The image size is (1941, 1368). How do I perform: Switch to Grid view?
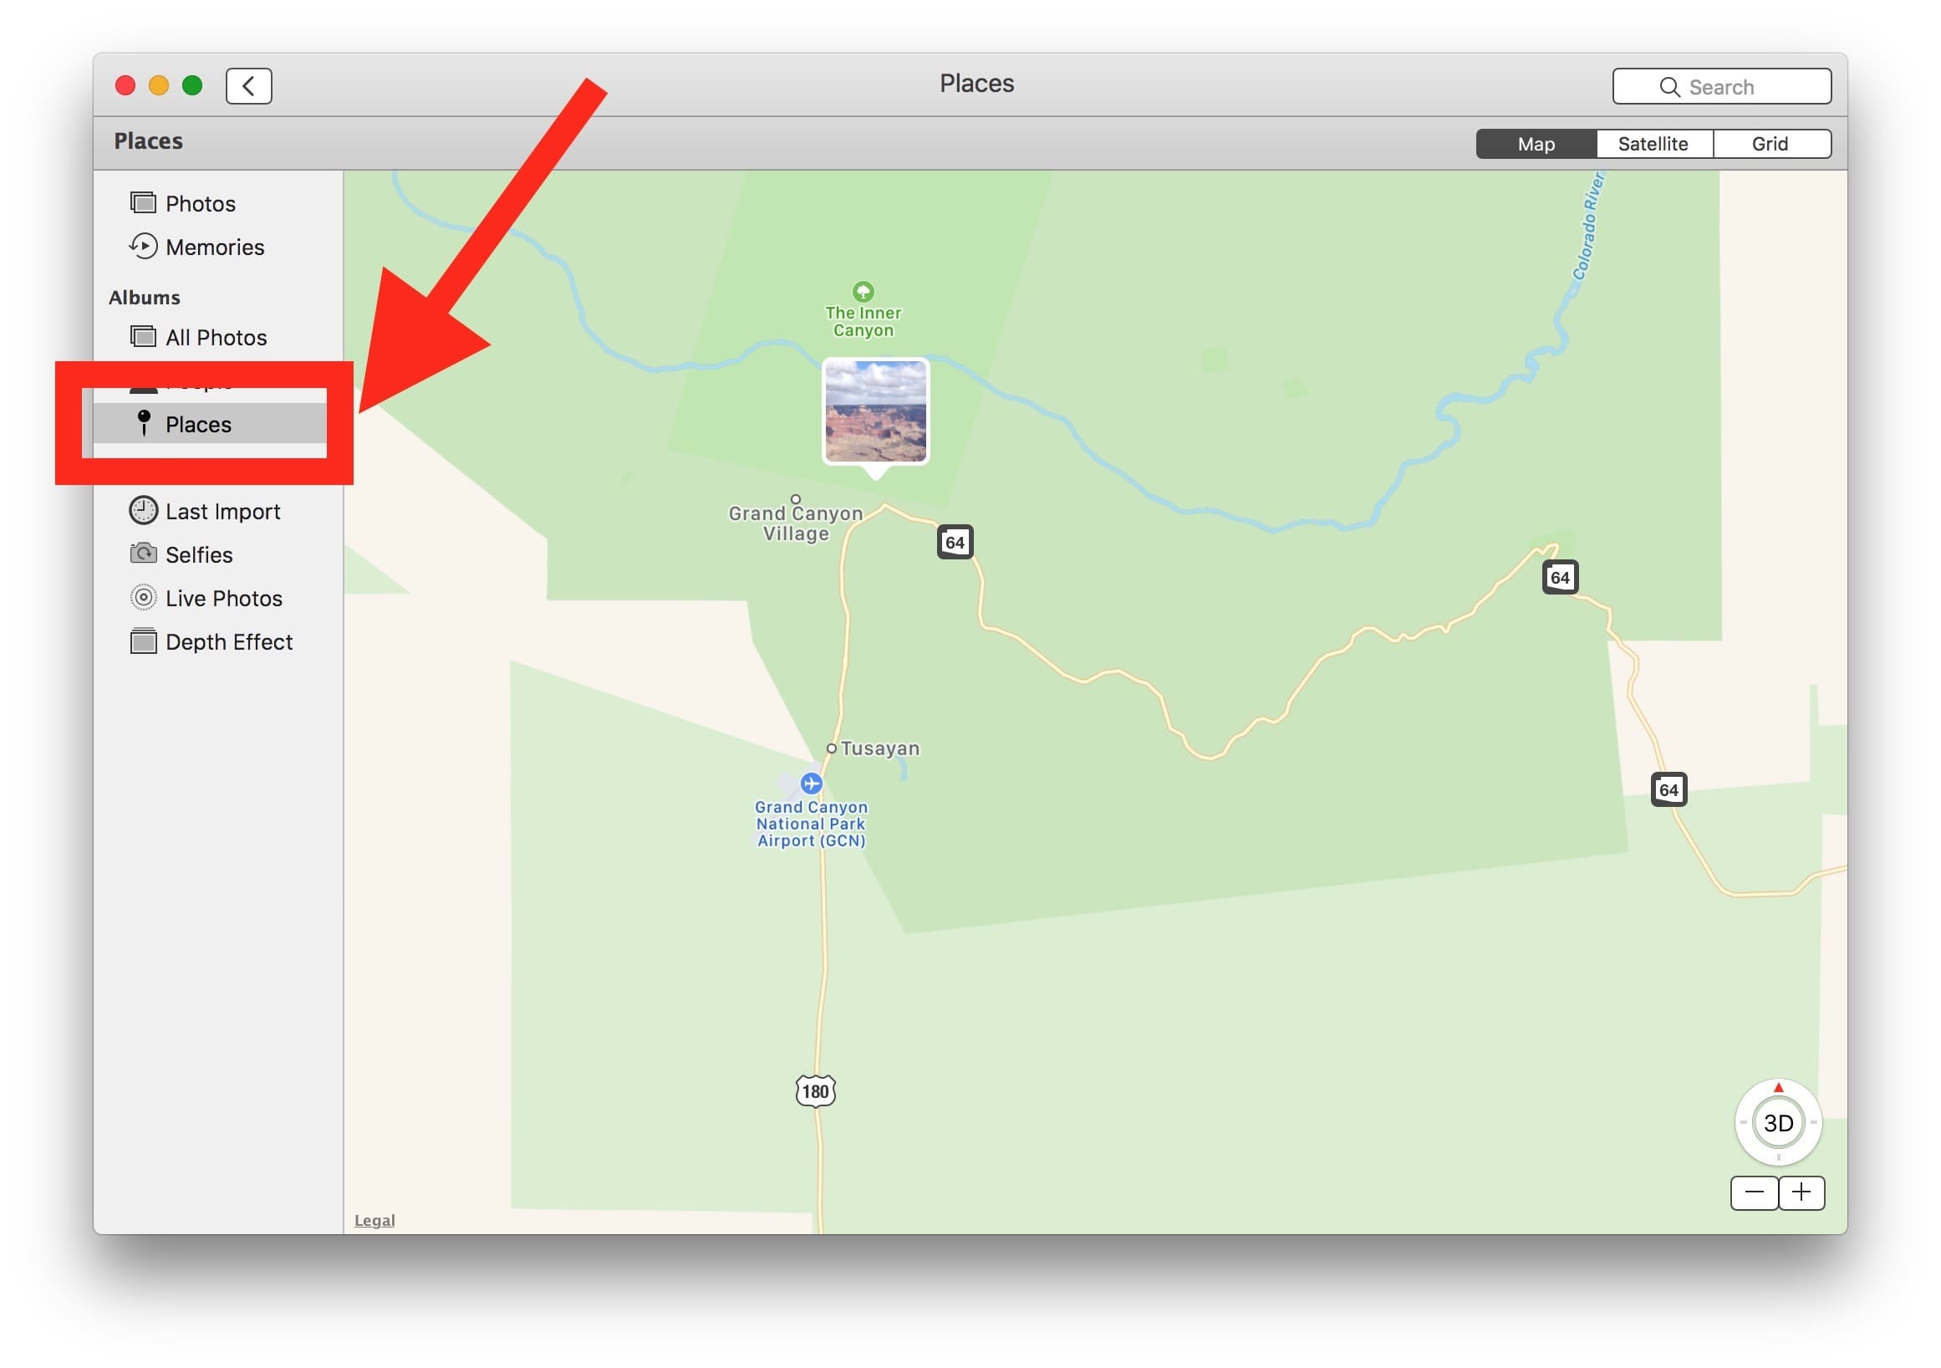1770,142
